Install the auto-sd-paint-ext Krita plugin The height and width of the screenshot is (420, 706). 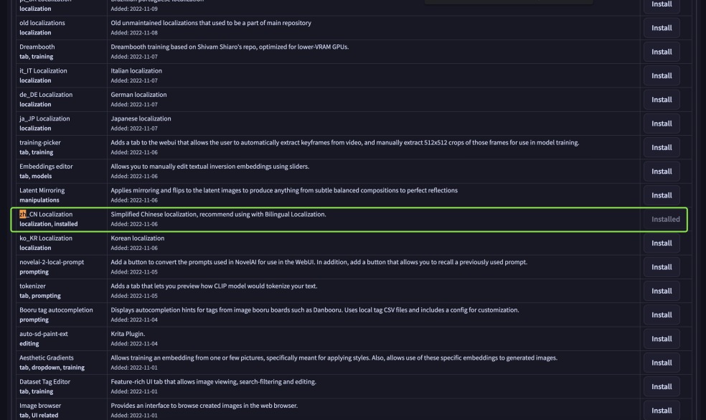point(661,339)
